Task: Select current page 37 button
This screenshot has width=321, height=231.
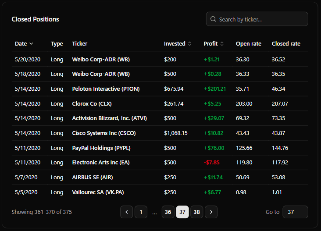Action: [182, 212]
